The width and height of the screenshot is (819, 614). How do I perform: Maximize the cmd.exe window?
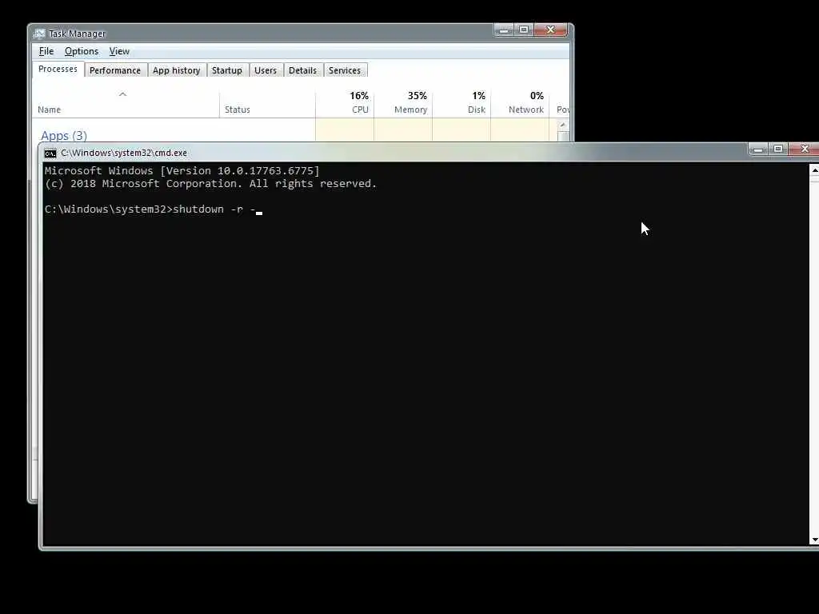pyautogui.click(x=777, y=150)
